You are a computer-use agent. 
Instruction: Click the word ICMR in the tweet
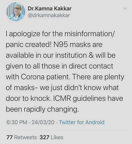coord(62,99)
